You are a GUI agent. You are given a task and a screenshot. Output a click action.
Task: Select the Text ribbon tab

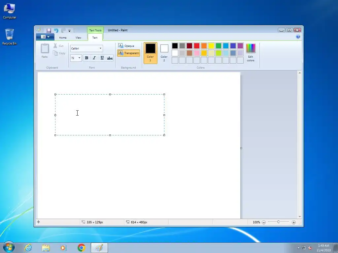95,38
